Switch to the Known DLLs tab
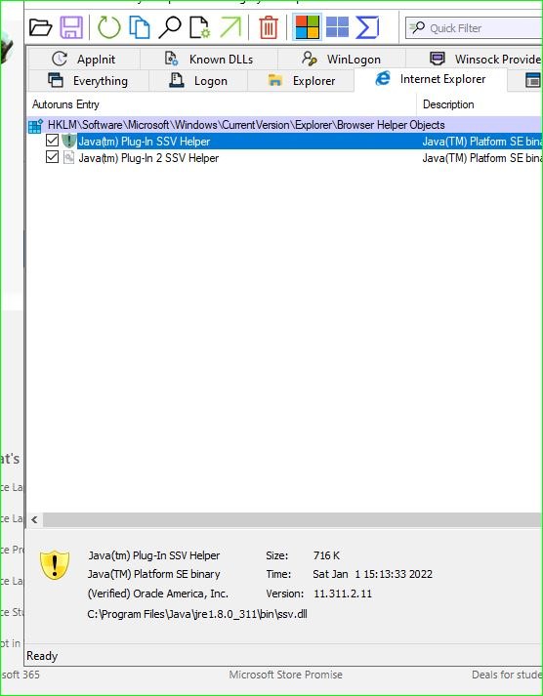The image size is (543, 696). point(209,59)
